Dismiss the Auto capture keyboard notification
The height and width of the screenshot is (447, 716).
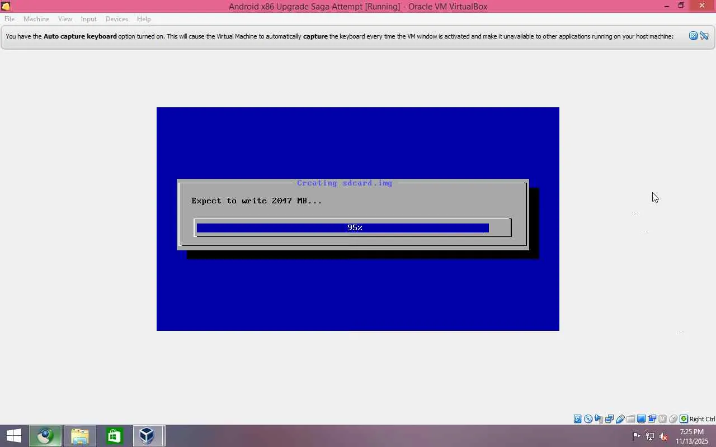[693, 36]
